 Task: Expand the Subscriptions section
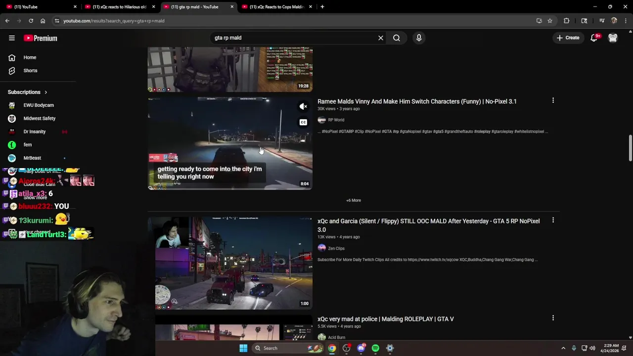[x=28, y=92]
